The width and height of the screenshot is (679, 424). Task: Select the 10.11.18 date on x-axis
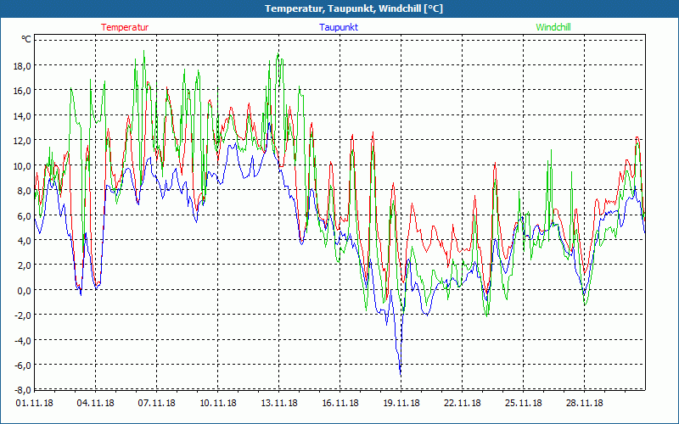(x=218, y=404)
